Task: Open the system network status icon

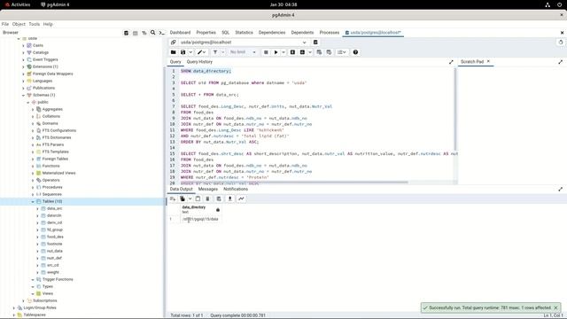Action: pyautogui.click(x=548, y=4)
